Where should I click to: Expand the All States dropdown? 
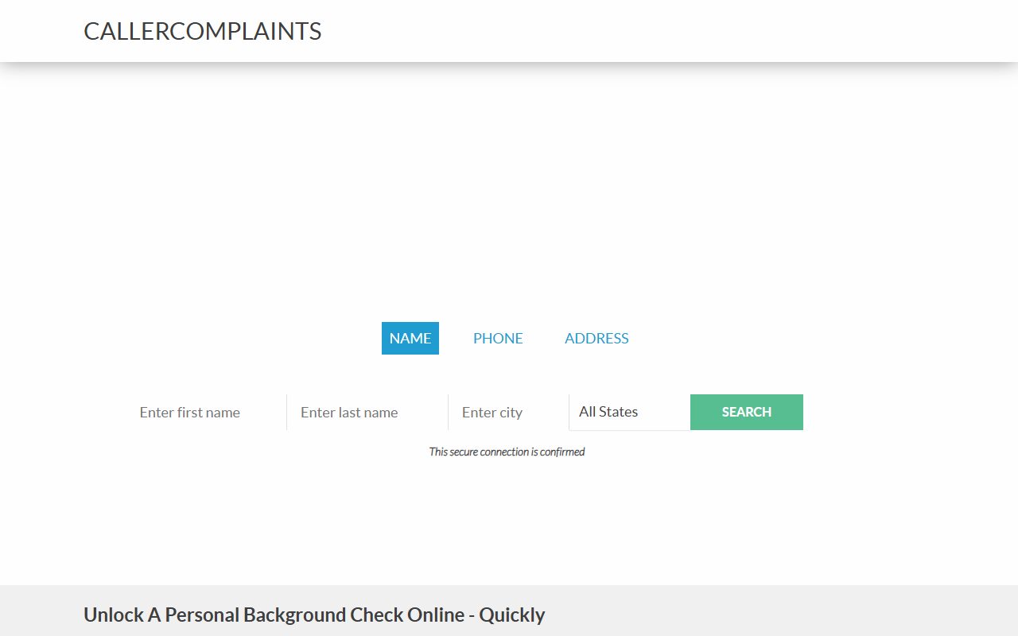coord(630,412)
